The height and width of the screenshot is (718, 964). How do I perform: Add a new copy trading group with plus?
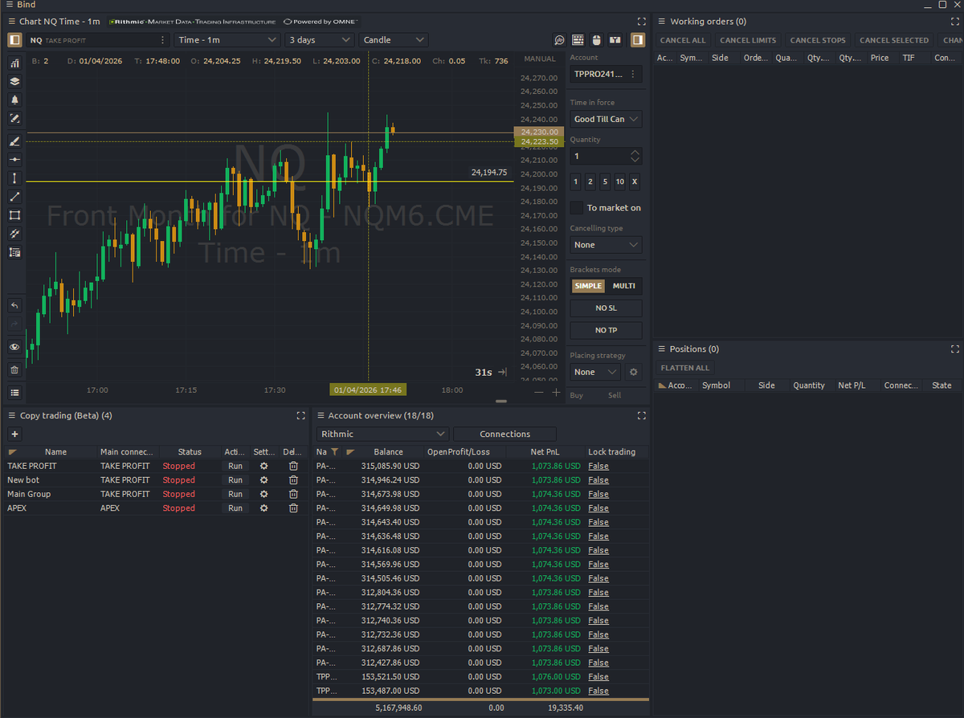tap(14, 434)
